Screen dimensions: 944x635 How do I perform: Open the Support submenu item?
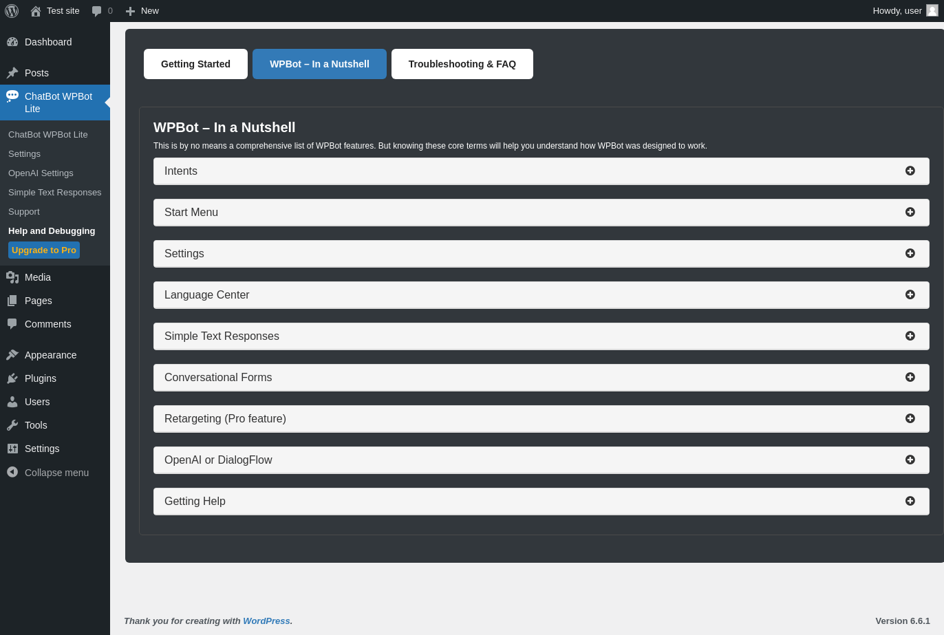(x=24, y=212)
